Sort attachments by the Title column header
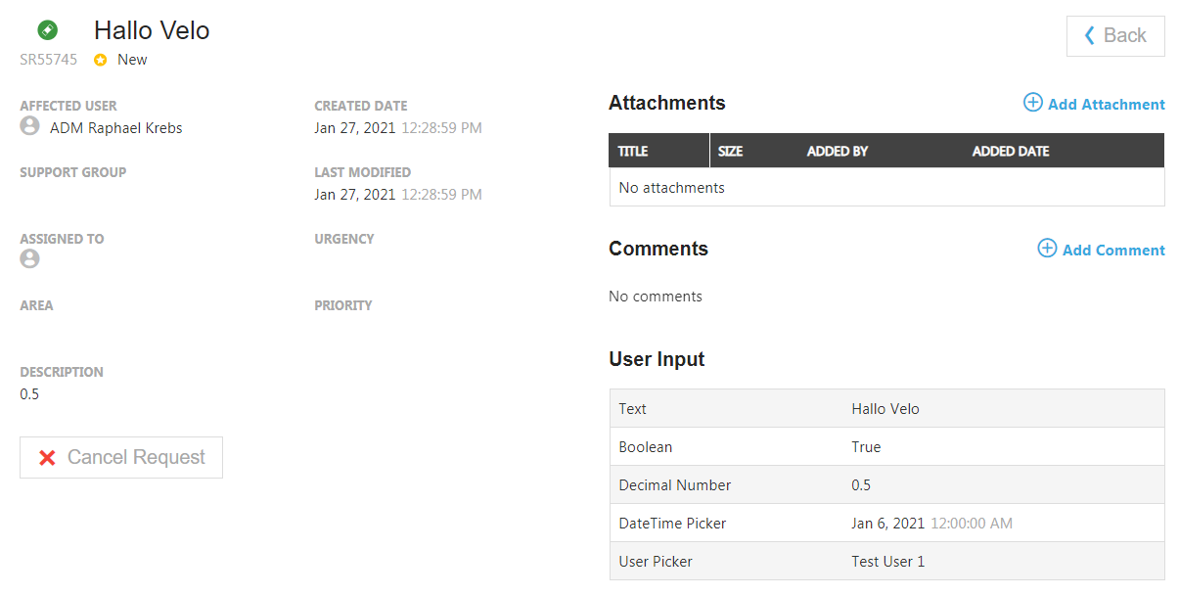Screen dimensions: 1179x595 tap(634, 152)
